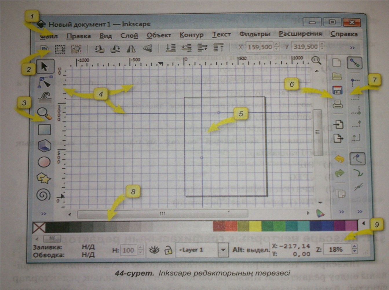Viewport: 389px width, 290px height.
Task: Toggle snap to path intersections
Action: pyautogui.click(x=359, y=187)
